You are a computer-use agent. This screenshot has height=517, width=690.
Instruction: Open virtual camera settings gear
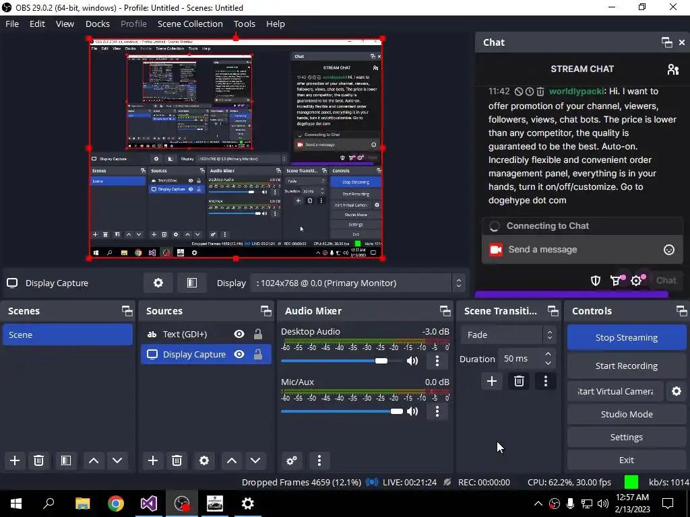pyautogui.click(x=677, y=391)
